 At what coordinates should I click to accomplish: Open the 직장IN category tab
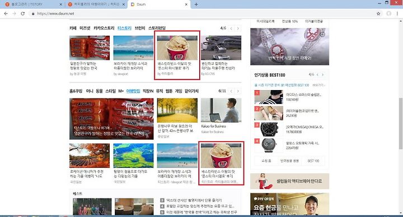pos(148,91)
